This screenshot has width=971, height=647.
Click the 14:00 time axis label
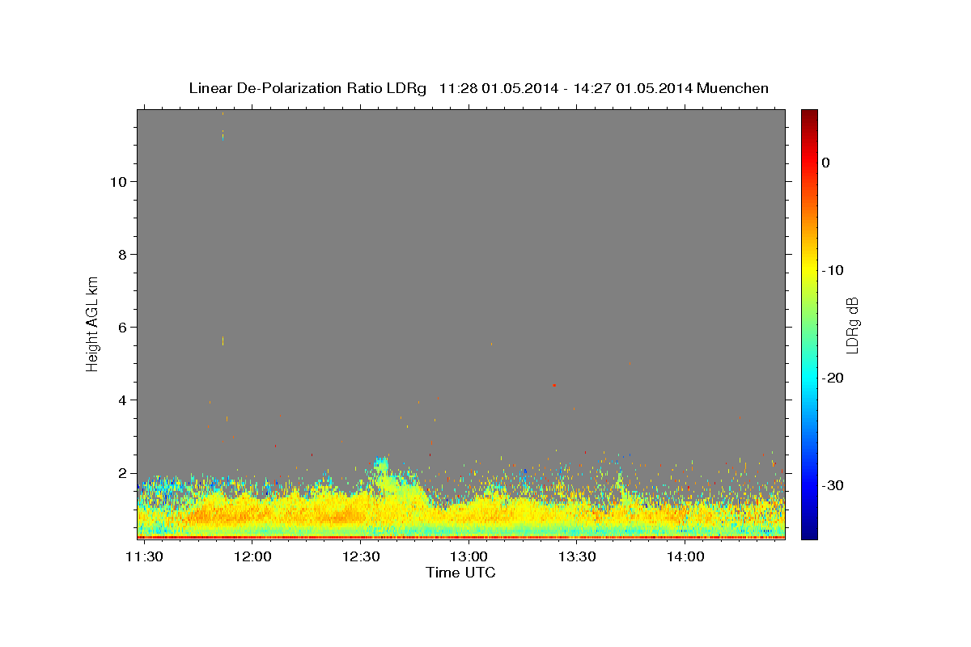(685, 557)
